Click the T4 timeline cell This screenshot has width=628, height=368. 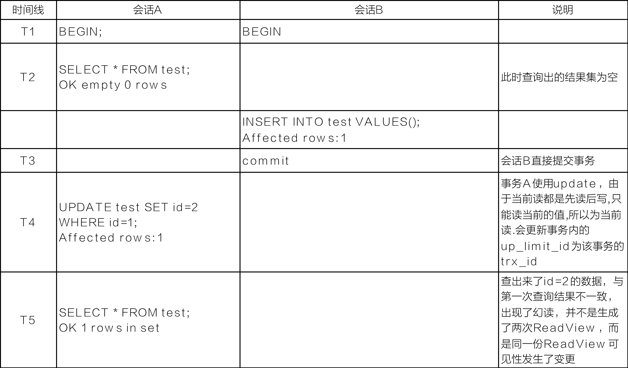point(28,222)
